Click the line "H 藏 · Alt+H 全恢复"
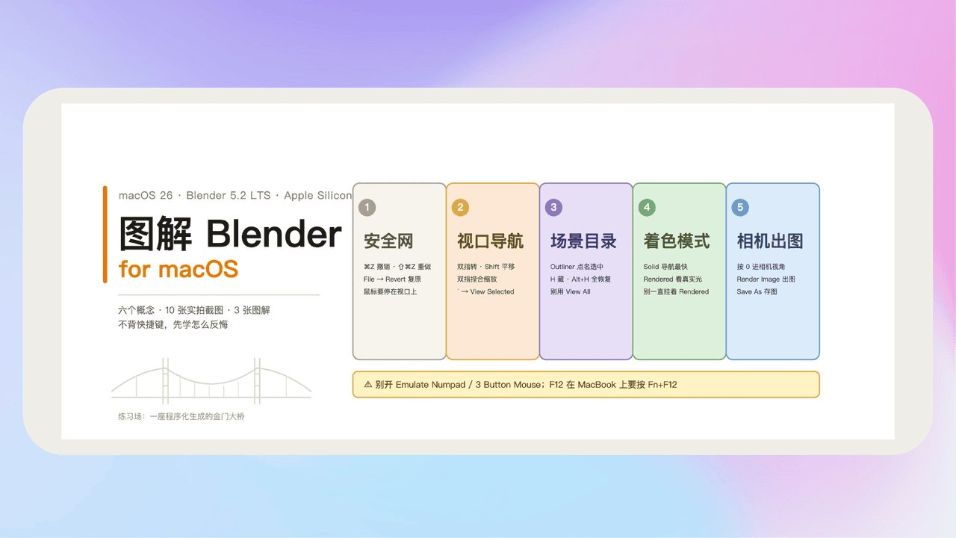Screen dimensions: 956x538 (581, 279)
